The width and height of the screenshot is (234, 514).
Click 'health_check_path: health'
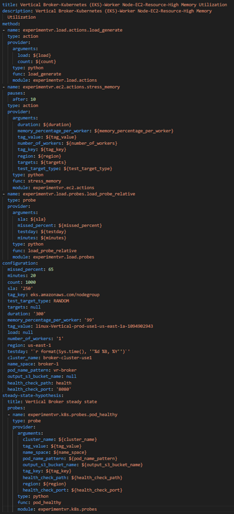coord(39,383)
